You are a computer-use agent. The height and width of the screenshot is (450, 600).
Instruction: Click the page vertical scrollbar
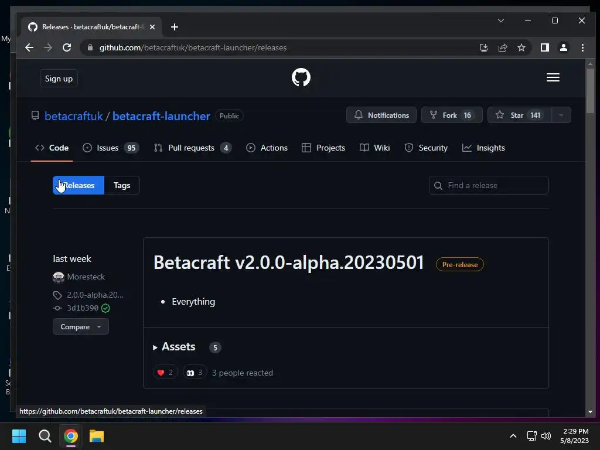pos(590,90)
